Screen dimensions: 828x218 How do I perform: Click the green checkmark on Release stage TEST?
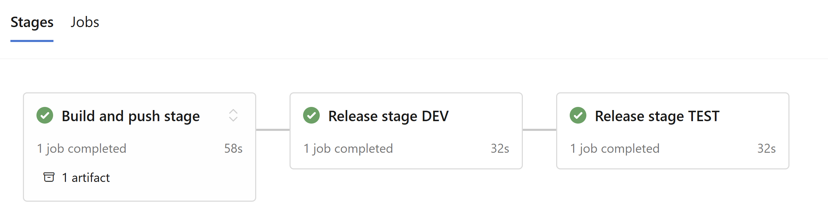tap(578, 116)
